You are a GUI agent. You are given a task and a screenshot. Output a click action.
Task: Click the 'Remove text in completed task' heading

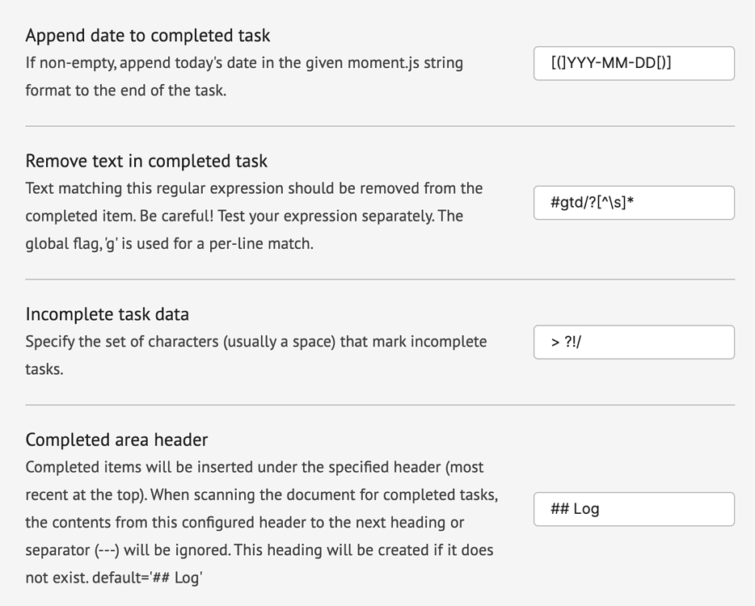tap(146, 161)
